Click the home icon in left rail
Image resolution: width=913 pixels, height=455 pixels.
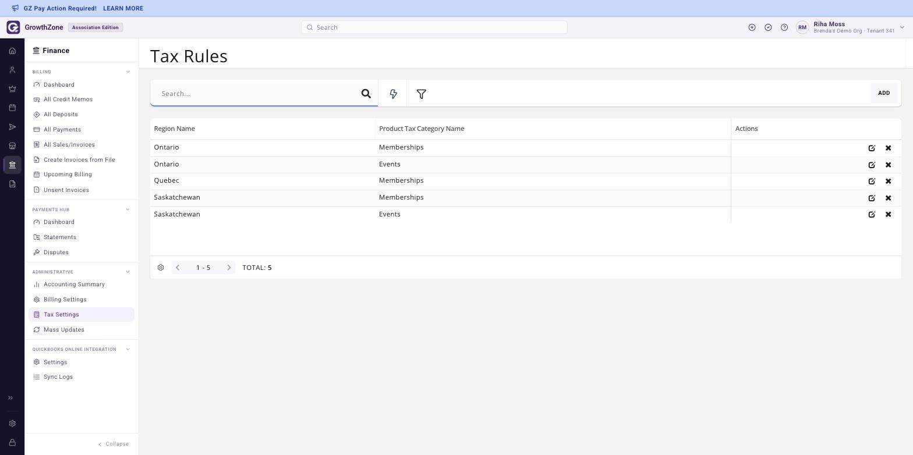12,51
